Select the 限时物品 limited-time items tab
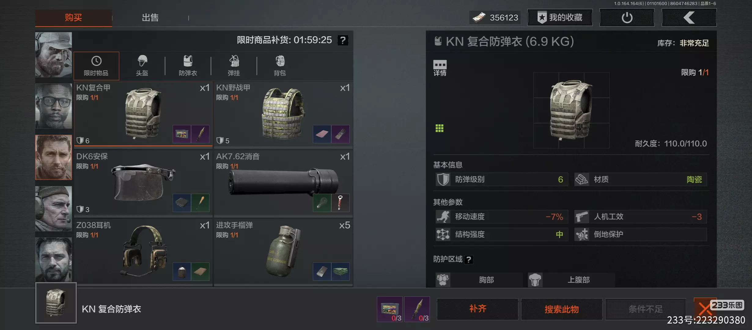752x330 pixels. 96,66
